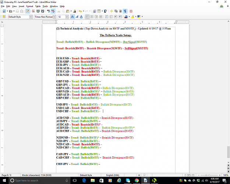Viewport: 230px width, 184px height.
Task: Set Centered paragraph alignment
Action: coord(92,17)
